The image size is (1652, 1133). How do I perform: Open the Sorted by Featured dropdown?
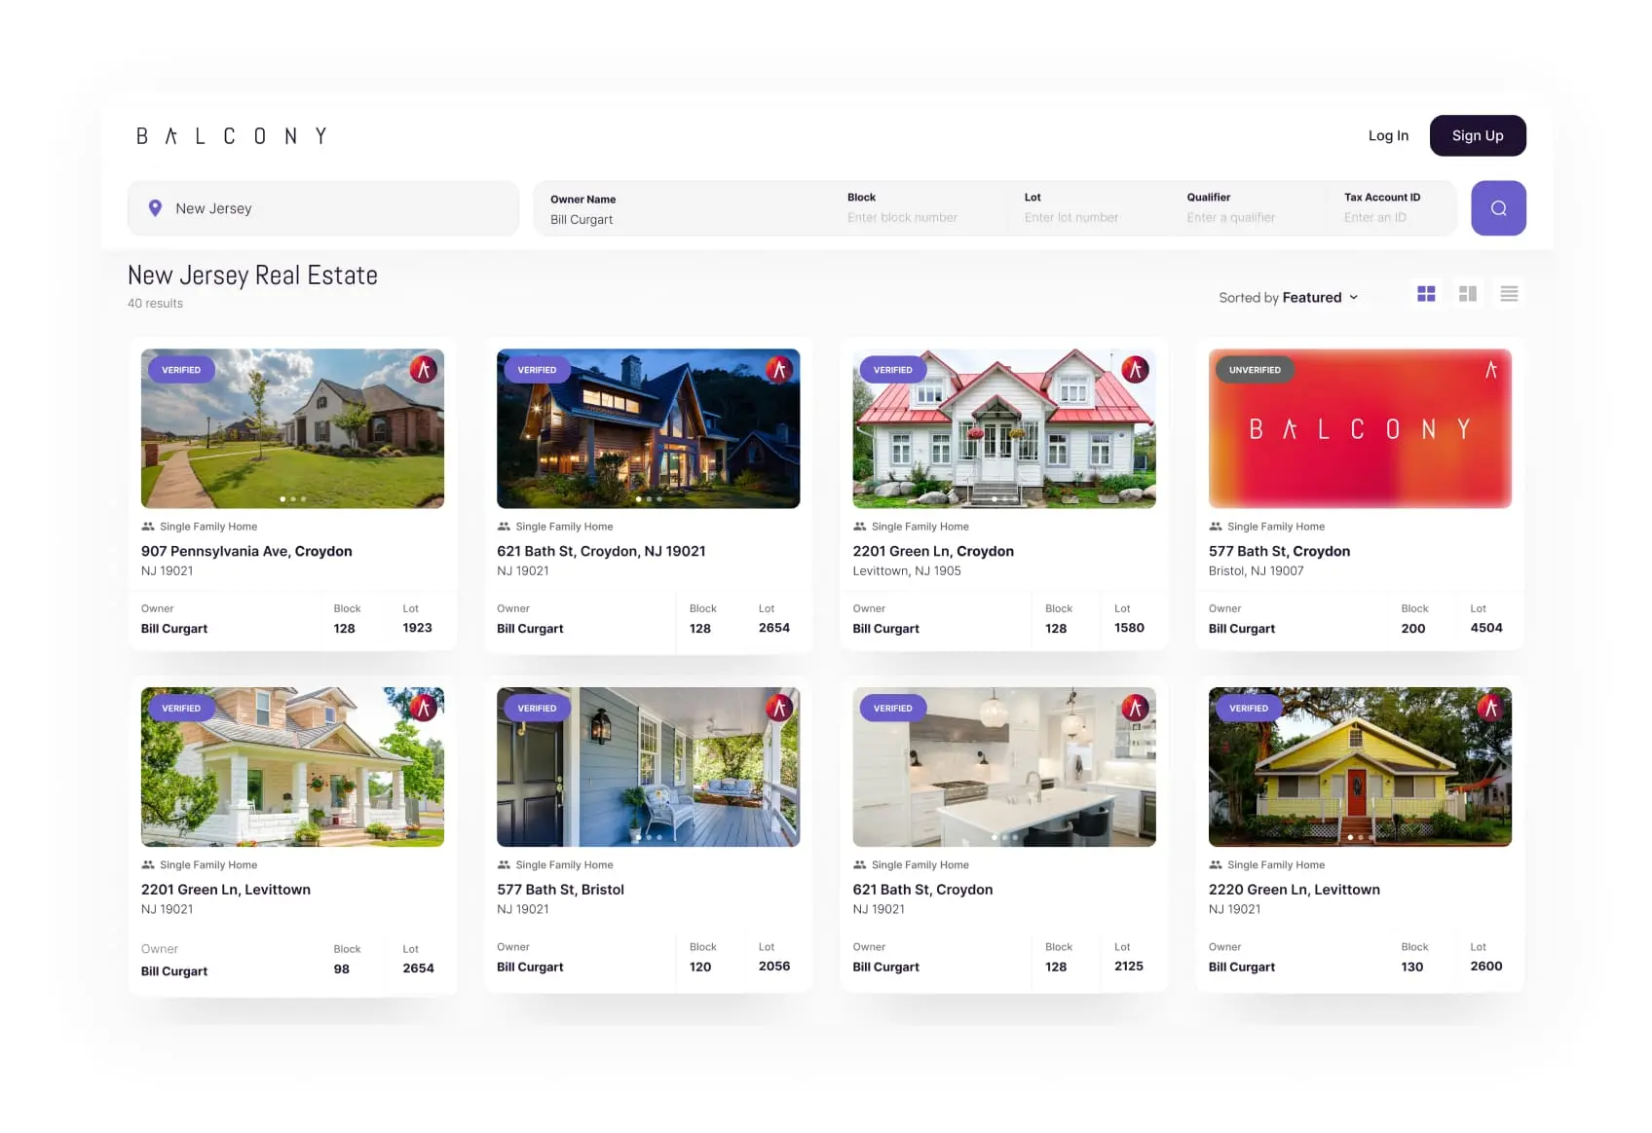point(1288,297)
